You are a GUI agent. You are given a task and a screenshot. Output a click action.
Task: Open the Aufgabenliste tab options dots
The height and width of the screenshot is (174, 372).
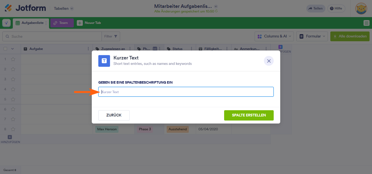pyautogui.click(x=46, y=23)
